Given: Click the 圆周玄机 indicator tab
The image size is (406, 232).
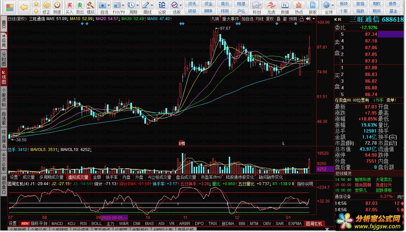Looking at the screenshot, I should pos(314,223).
